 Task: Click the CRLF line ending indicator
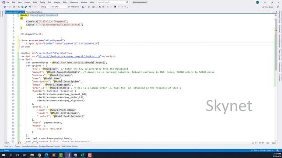coord(274,143)
